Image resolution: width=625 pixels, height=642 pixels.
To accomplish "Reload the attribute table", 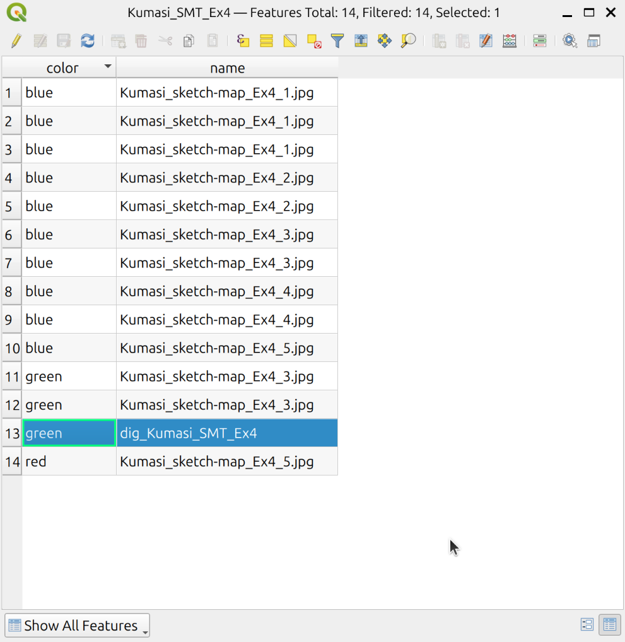I will point(87,41).
